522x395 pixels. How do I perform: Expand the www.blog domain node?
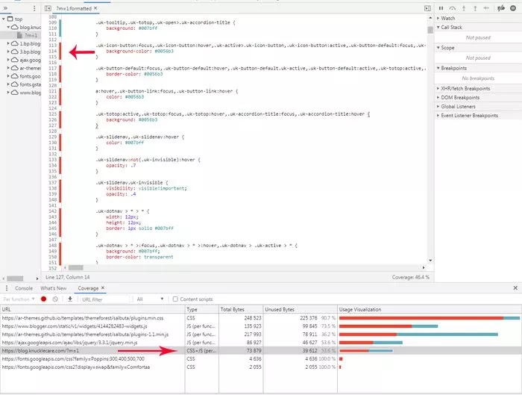pyautogui.click(x=8, y=93)
